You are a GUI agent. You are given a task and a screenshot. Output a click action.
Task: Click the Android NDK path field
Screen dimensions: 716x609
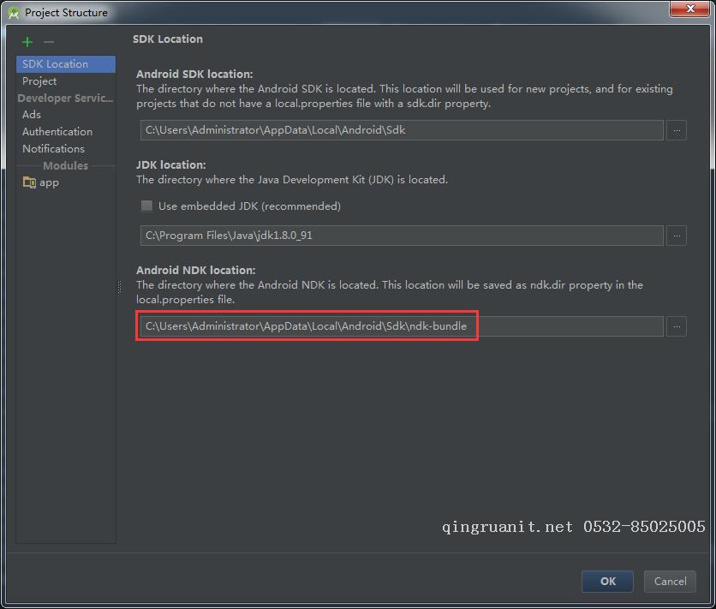tap(402, 326)
